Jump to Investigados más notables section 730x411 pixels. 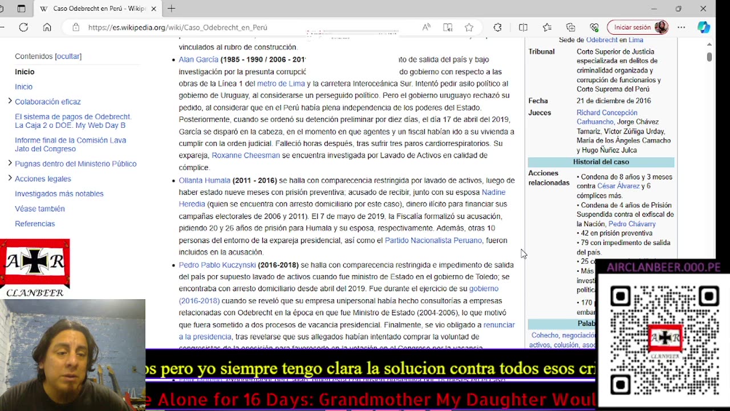(x=59, y=194)
